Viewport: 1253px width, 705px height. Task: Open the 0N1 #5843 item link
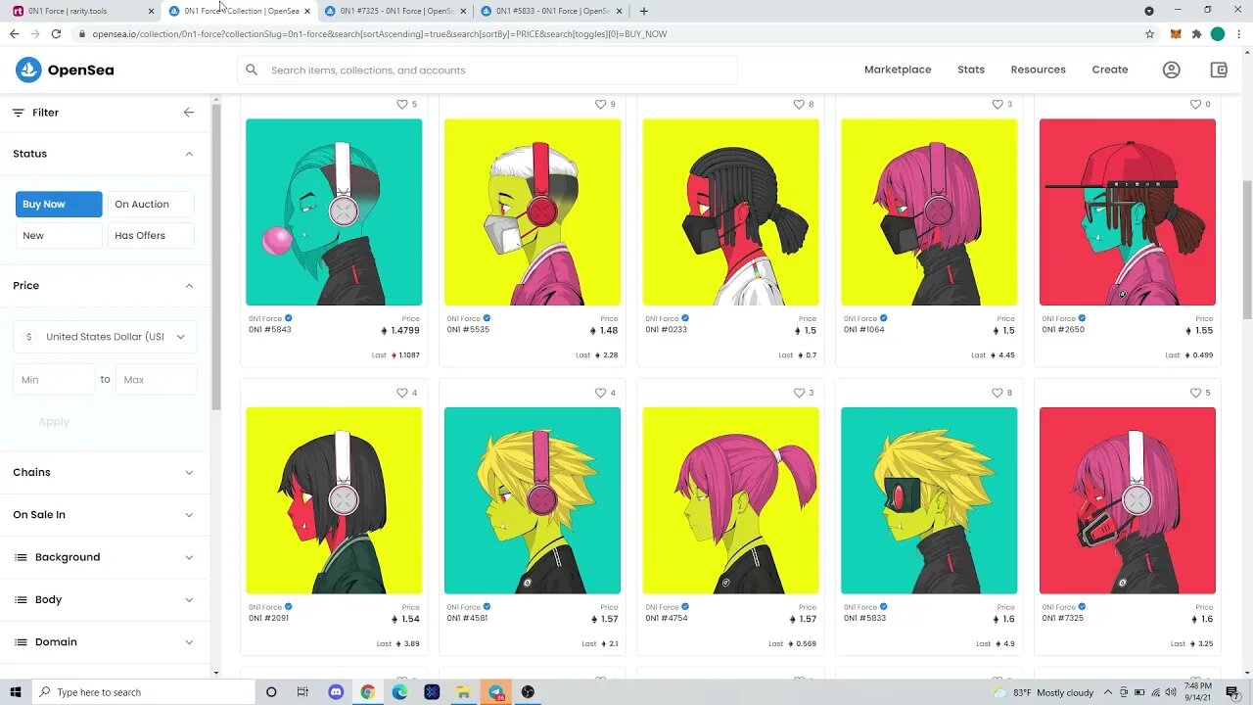269,330
